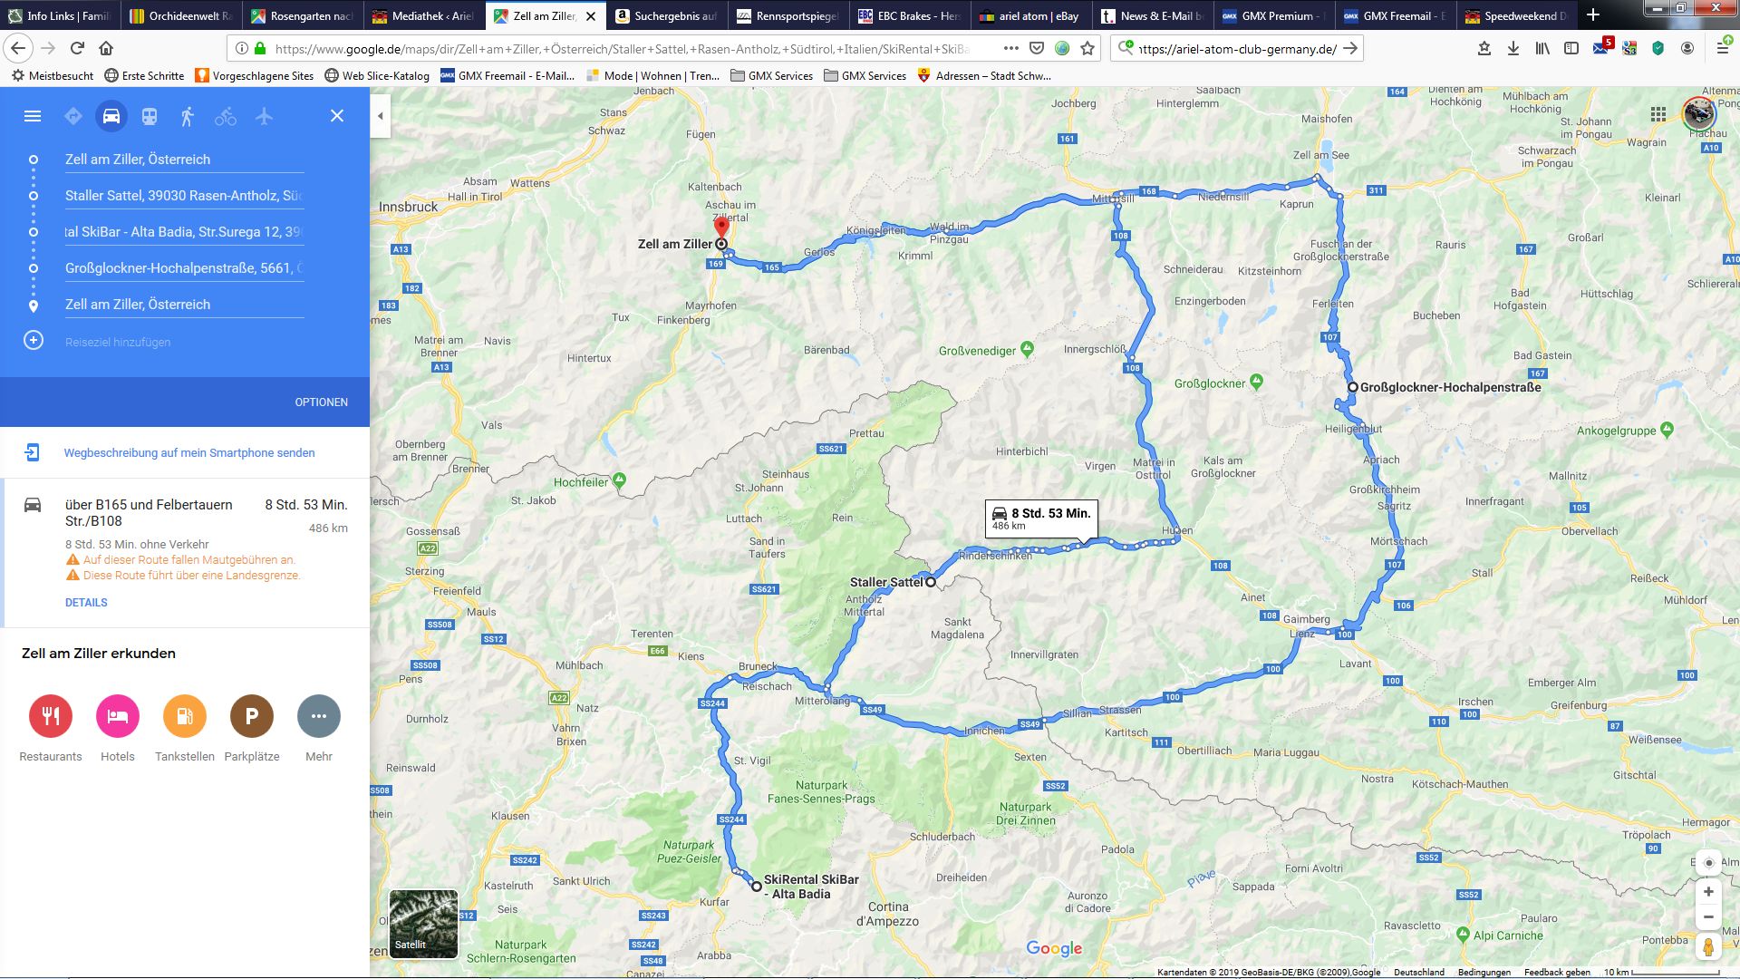The image size is (1740, 979).
Task: Switch to Rosengarten tab
Action: 303,15
